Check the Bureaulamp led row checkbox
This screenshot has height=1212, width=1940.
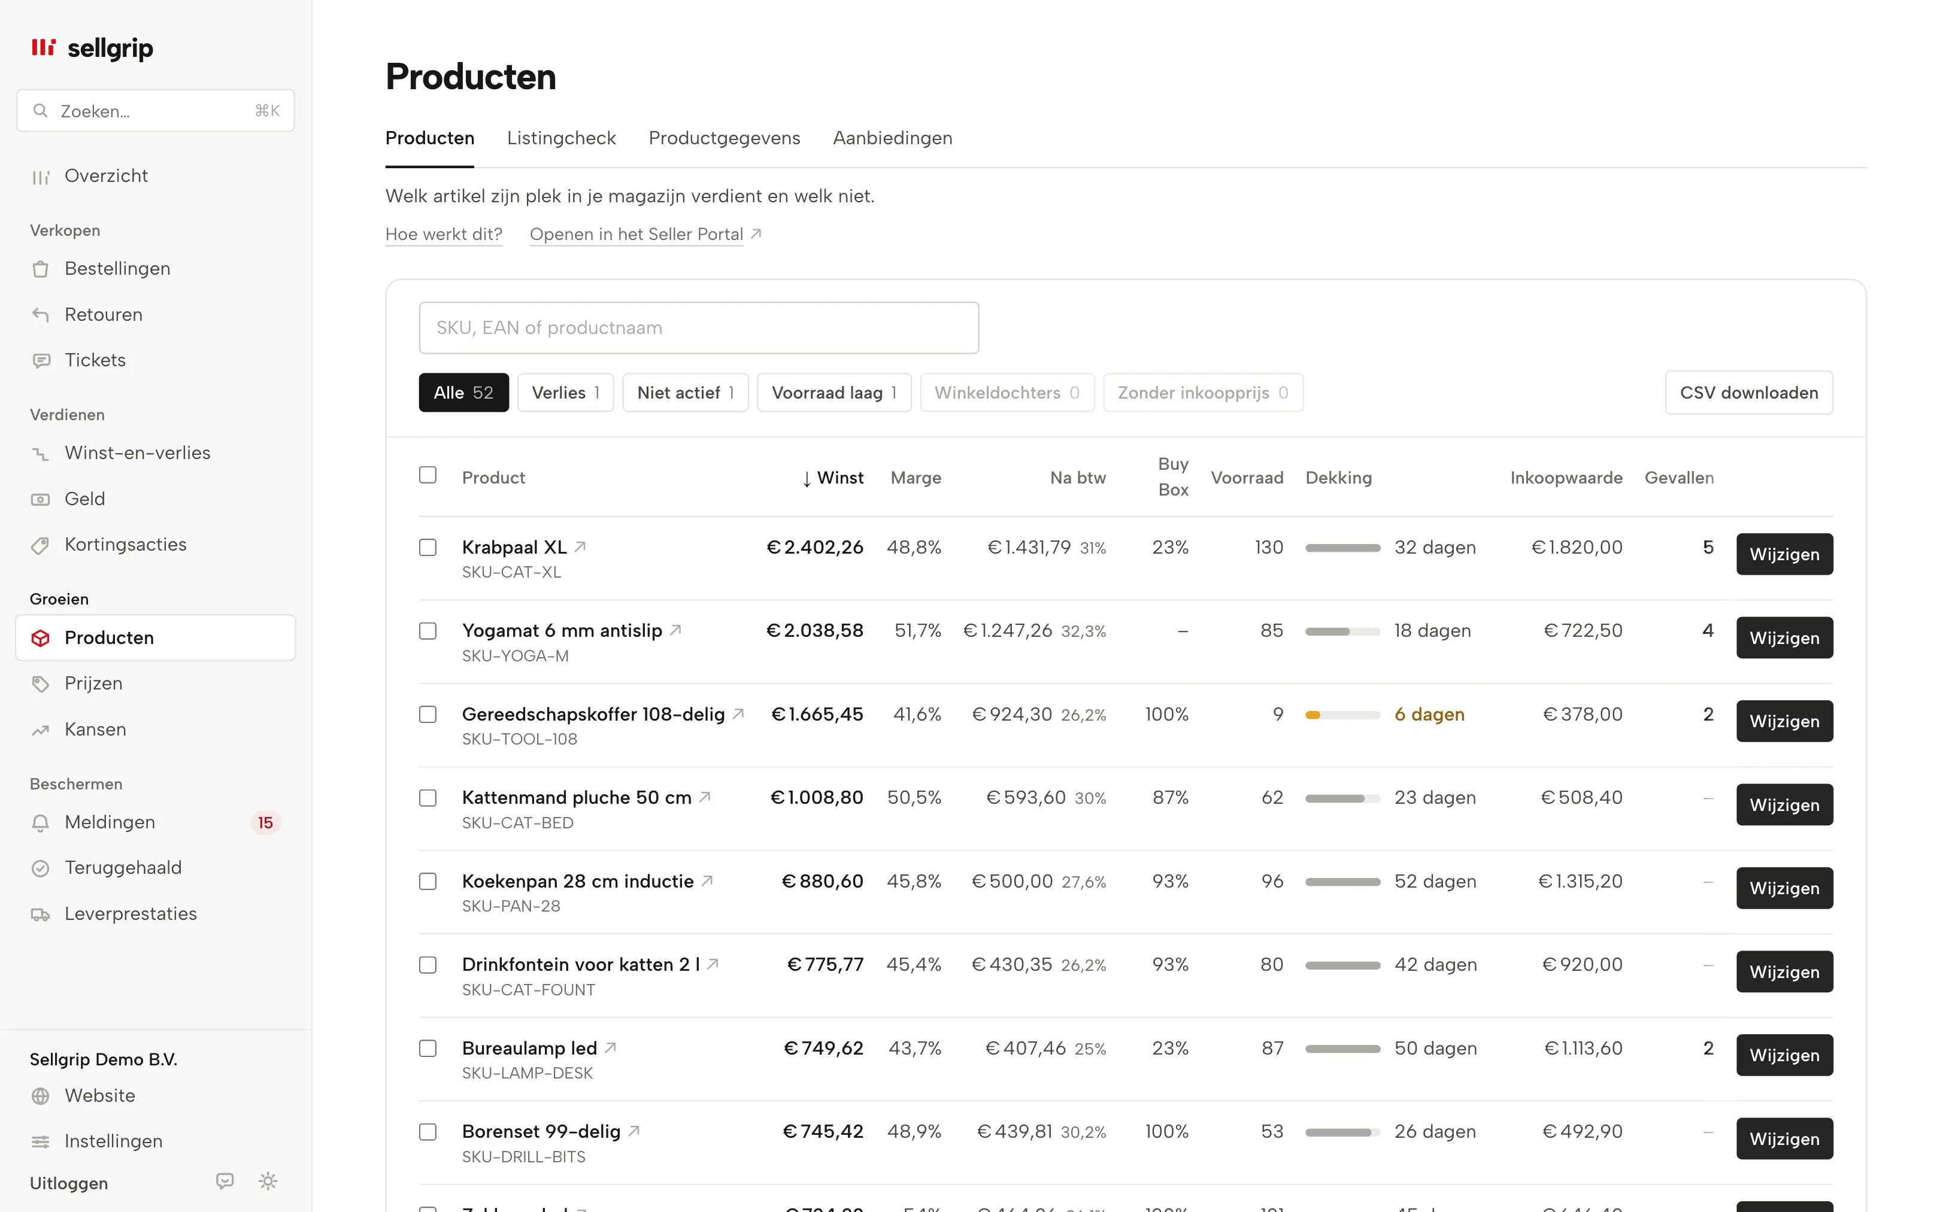428,1049
